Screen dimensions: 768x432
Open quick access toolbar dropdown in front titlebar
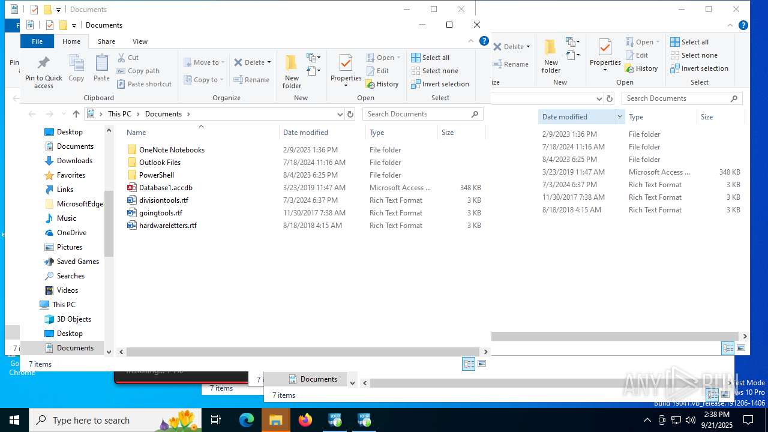coord(74,25)
